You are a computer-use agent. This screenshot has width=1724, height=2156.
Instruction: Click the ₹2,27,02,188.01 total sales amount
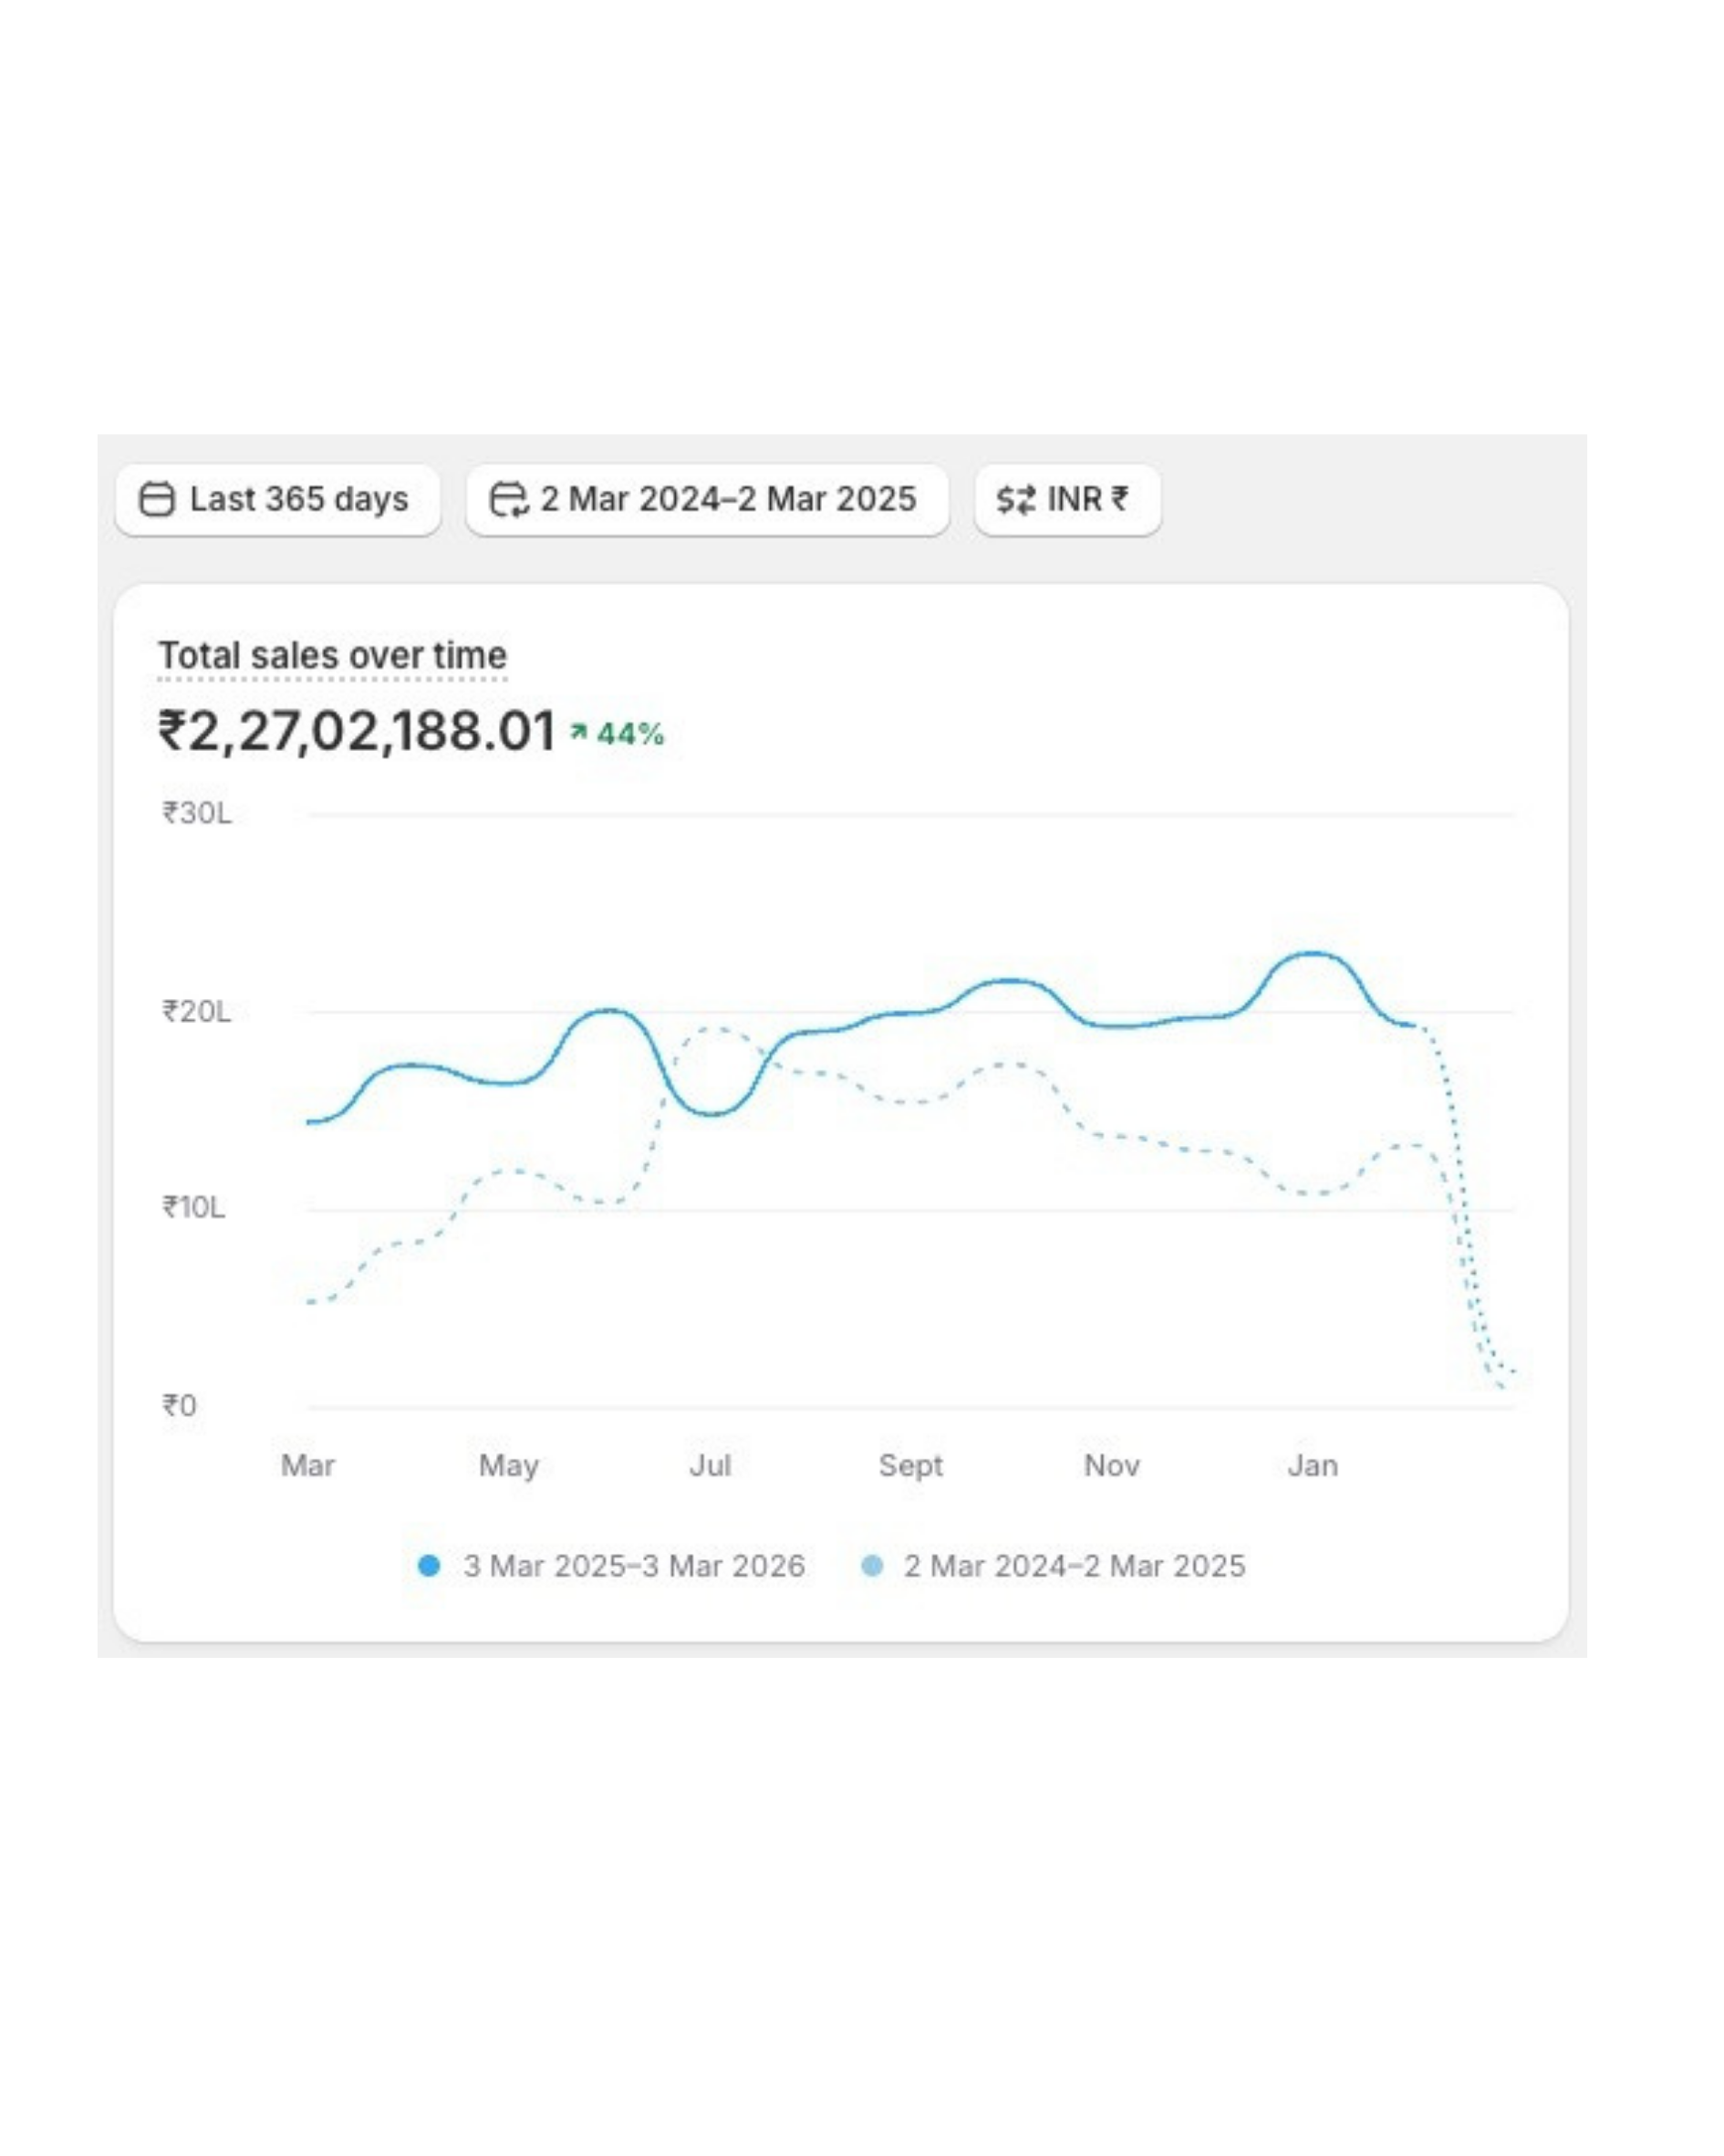tap(357, 731)
